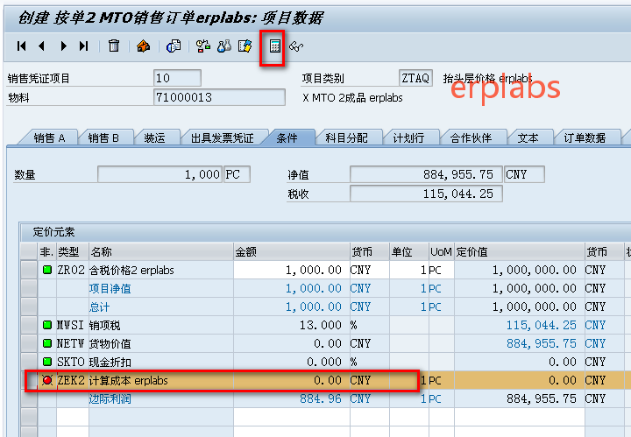Click the 类型 column header

click(x=73, y=251)
